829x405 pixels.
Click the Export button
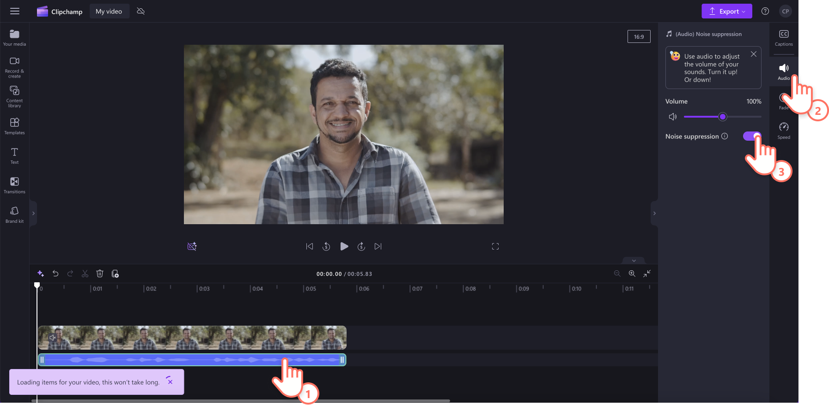click(726, 11)
